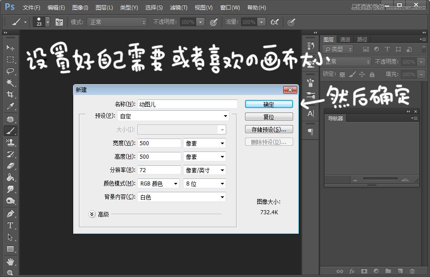430x277 pixels.
Task: Select the Lasso tool
Action: point(10,71)
